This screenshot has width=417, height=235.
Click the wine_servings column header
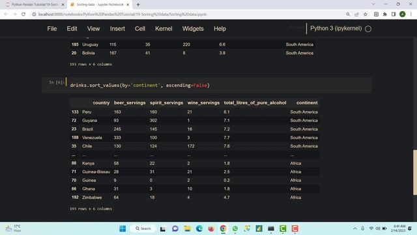pos(203,103)
